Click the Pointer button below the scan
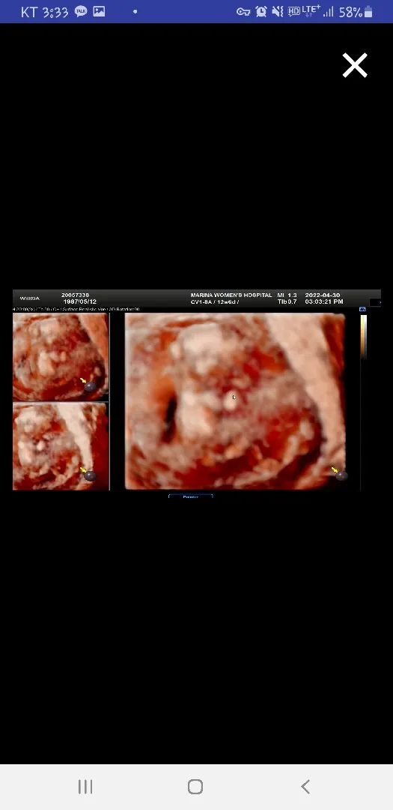The height and width of the screenshot is (810, 393). coord(190,496)
